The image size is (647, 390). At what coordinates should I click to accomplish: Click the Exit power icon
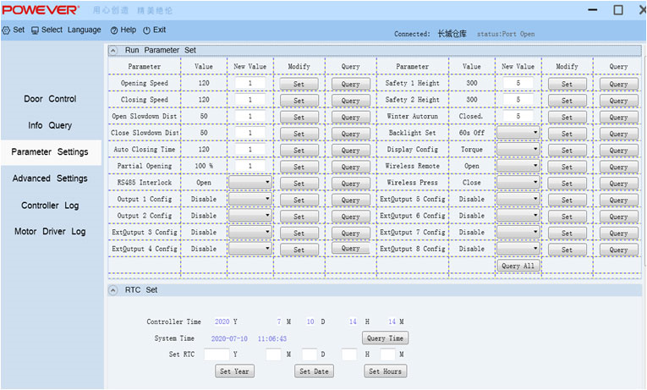tap(147, 30)
